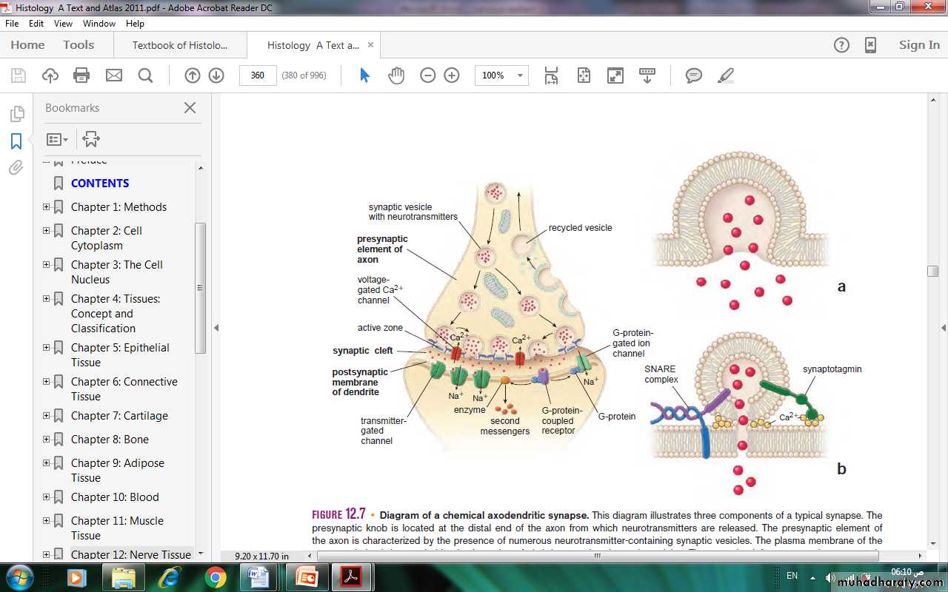Open the Add comment tool
This screenshot has width=948, height=592.
pyautogui.click(x=693, y=75)
